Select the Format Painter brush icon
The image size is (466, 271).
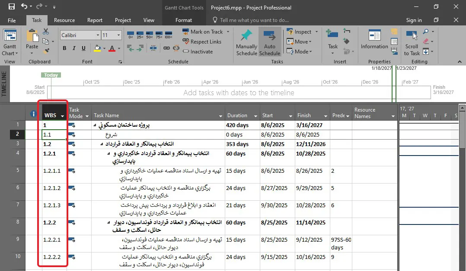(x=46, y=51)
